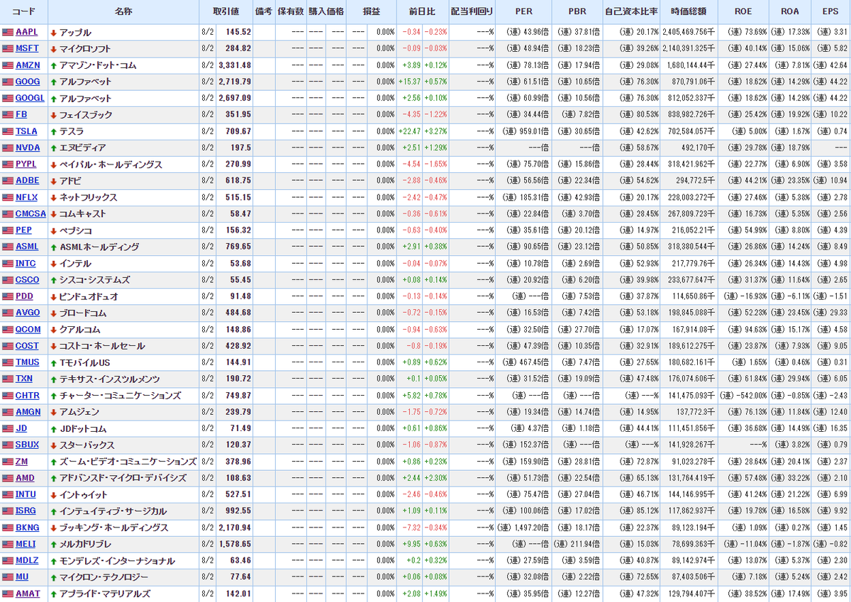This screenshot has width=851, height=602.
Task: Click the US flag icon beside AVGO
Action: click(x=8, y=313)
